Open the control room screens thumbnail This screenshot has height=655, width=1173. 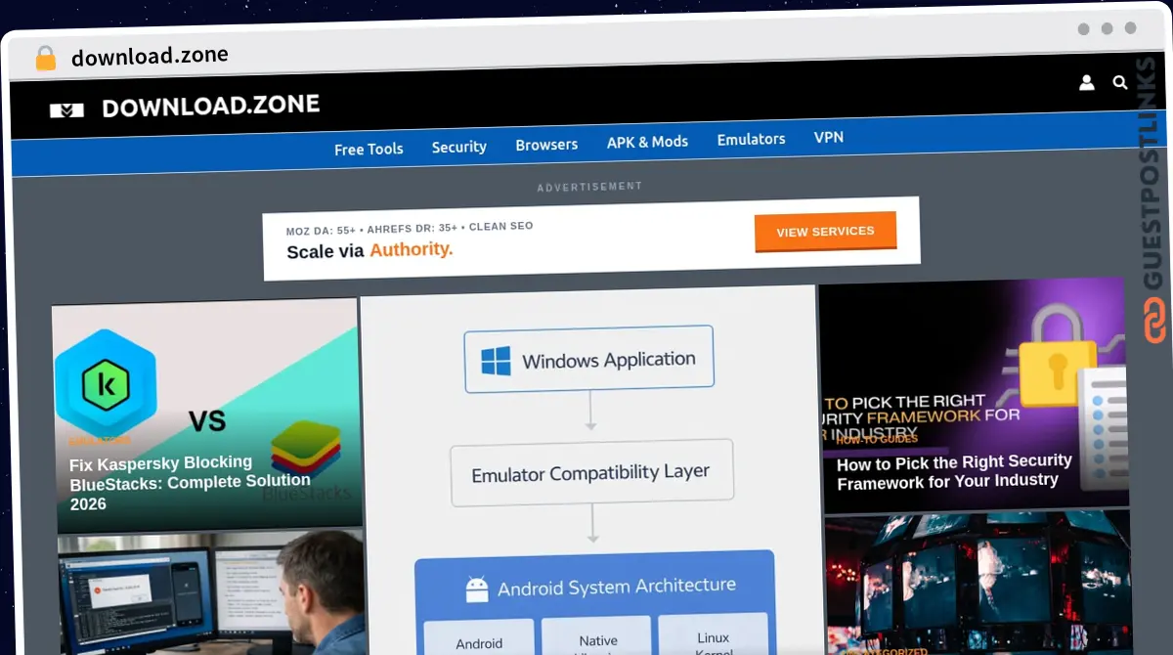tap(977, 584)
